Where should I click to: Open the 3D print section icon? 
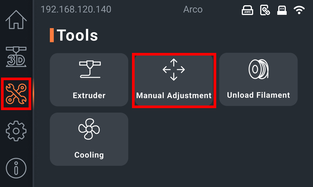16,57
